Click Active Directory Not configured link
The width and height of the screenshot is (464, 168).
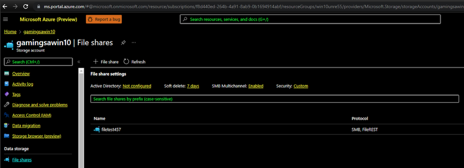(x=137, y=86)
